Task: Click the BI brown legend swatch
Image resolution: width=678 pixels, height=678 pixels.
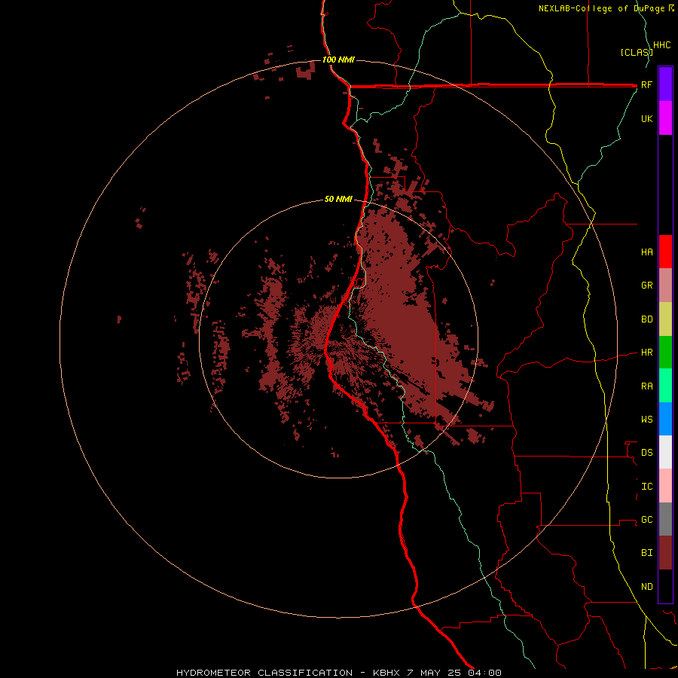Action: pyautogui.click(x=665, y=553)
